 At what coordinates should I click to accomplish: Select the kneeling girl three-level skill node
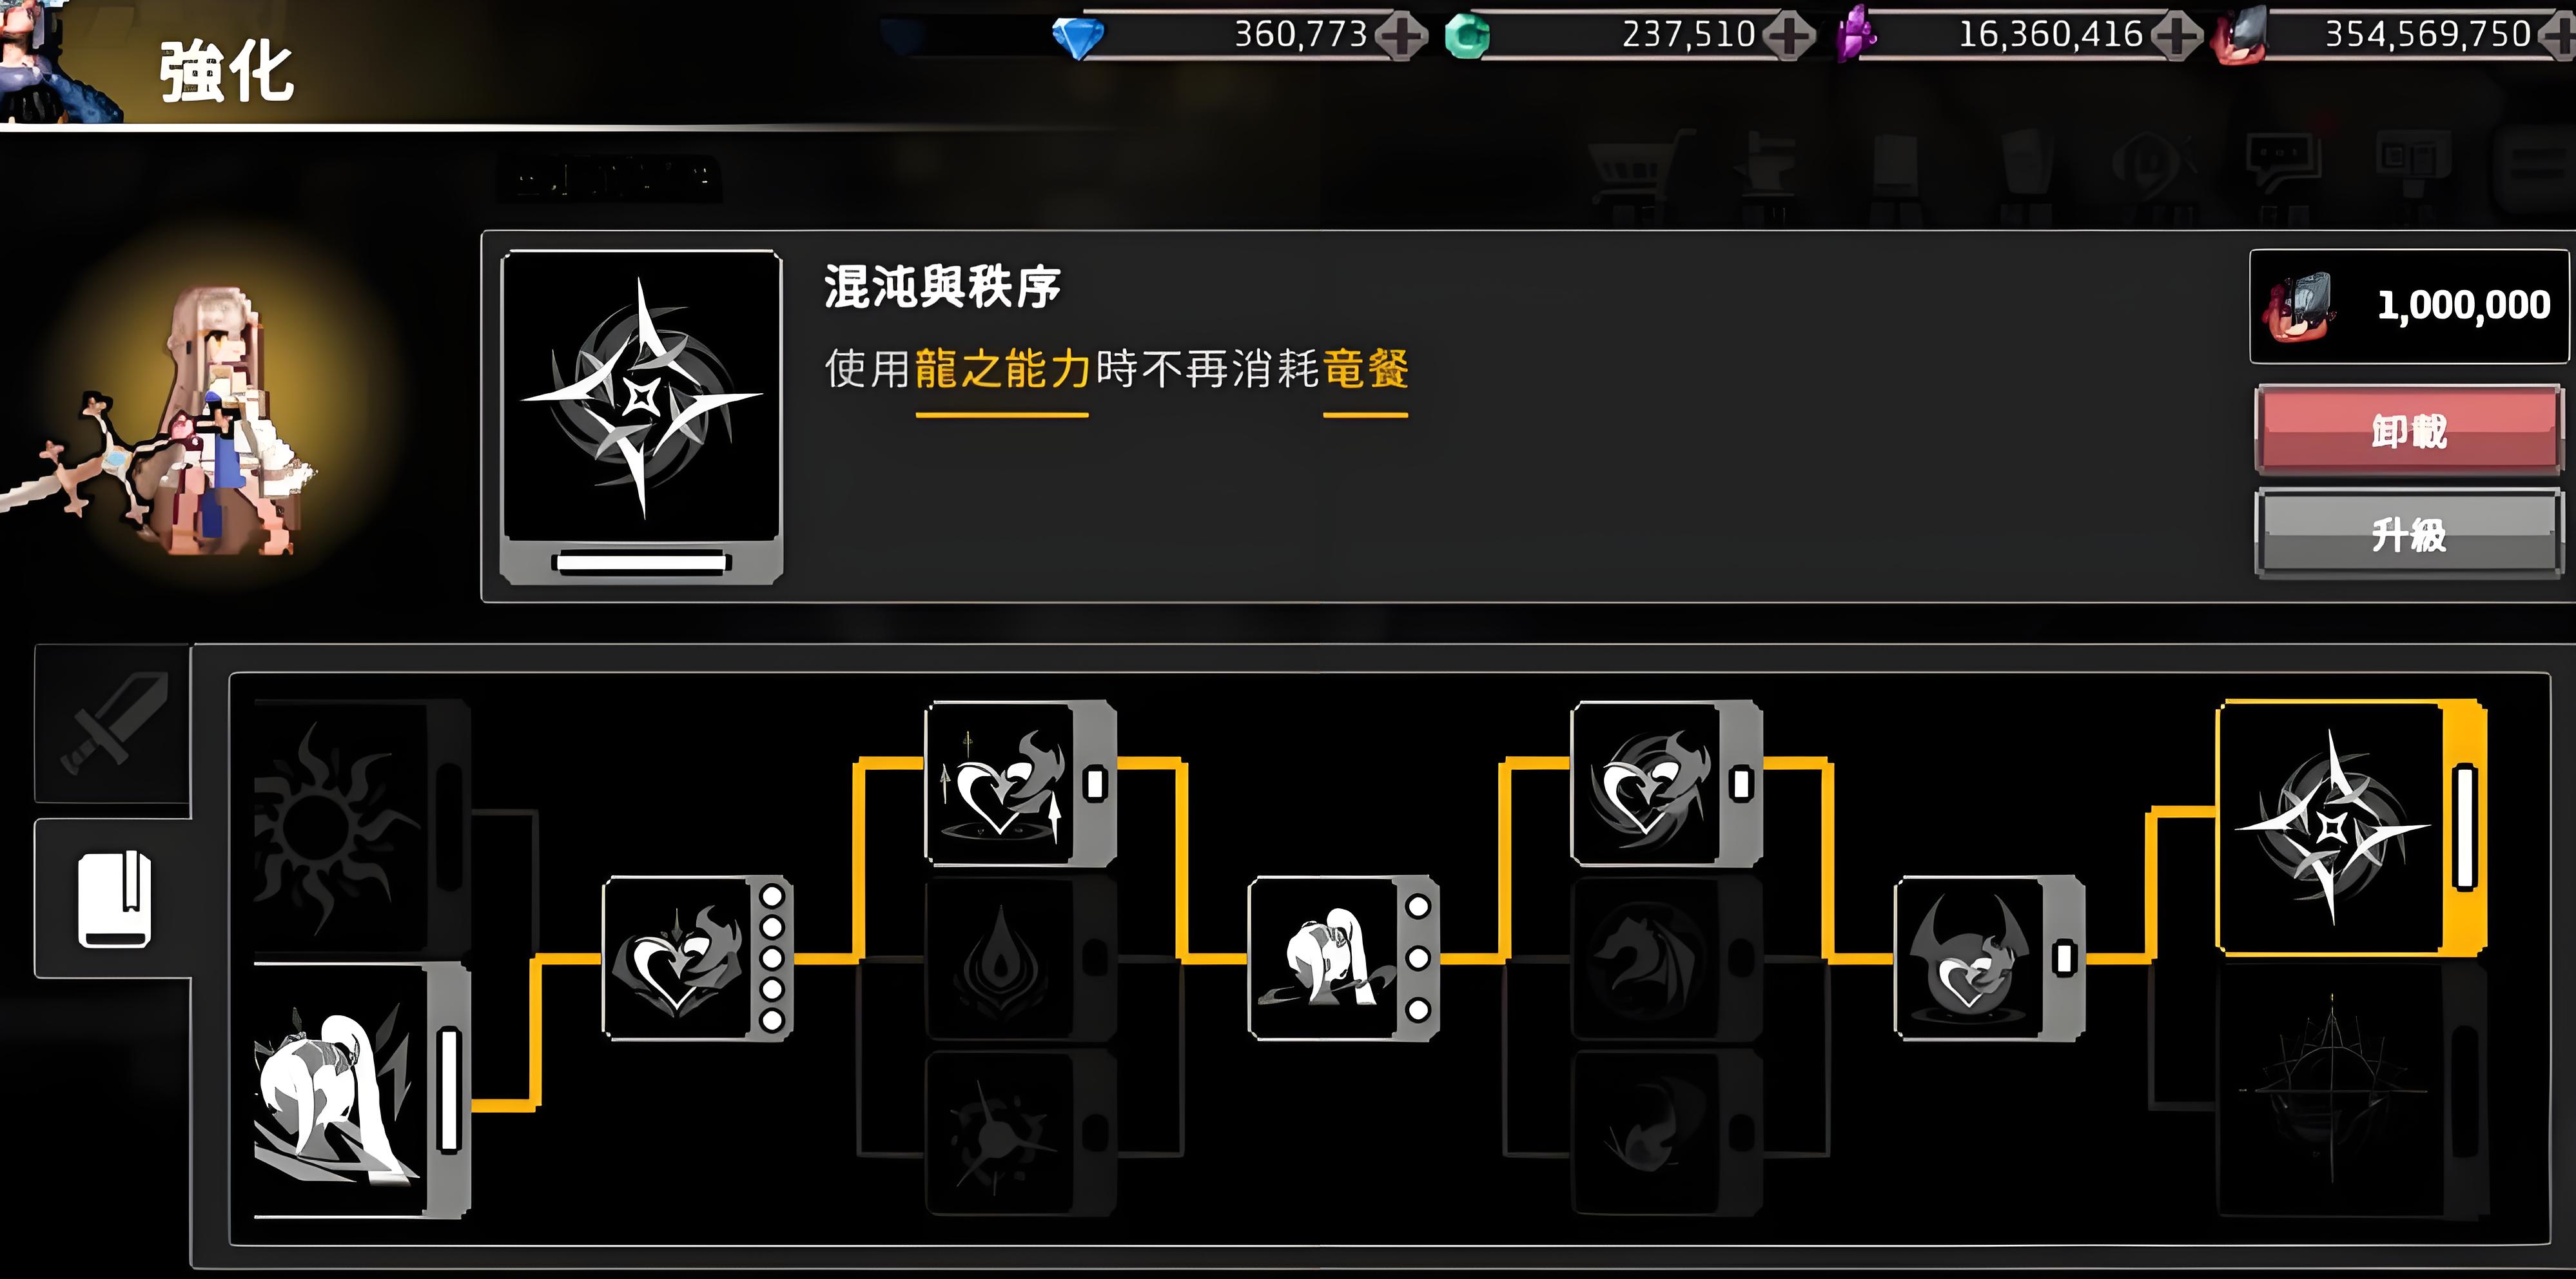tap(1343, 958)
